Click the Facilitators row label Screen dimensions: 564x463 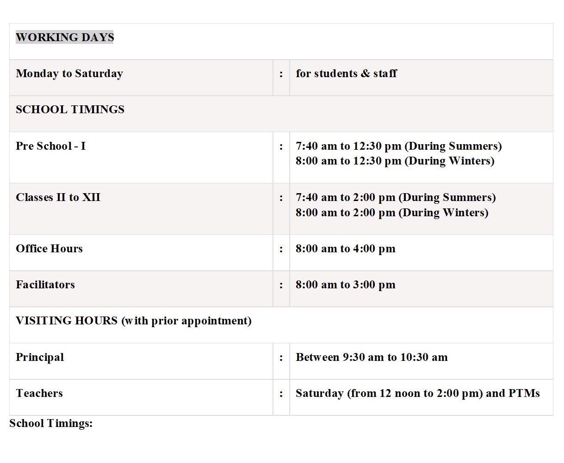pos(45,285)
